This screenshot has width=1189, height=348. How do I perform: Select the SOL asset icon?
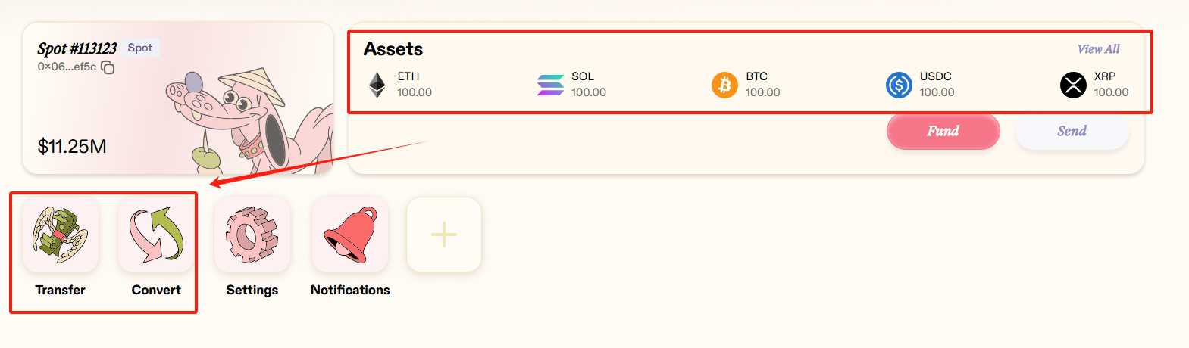click(550, 85)
